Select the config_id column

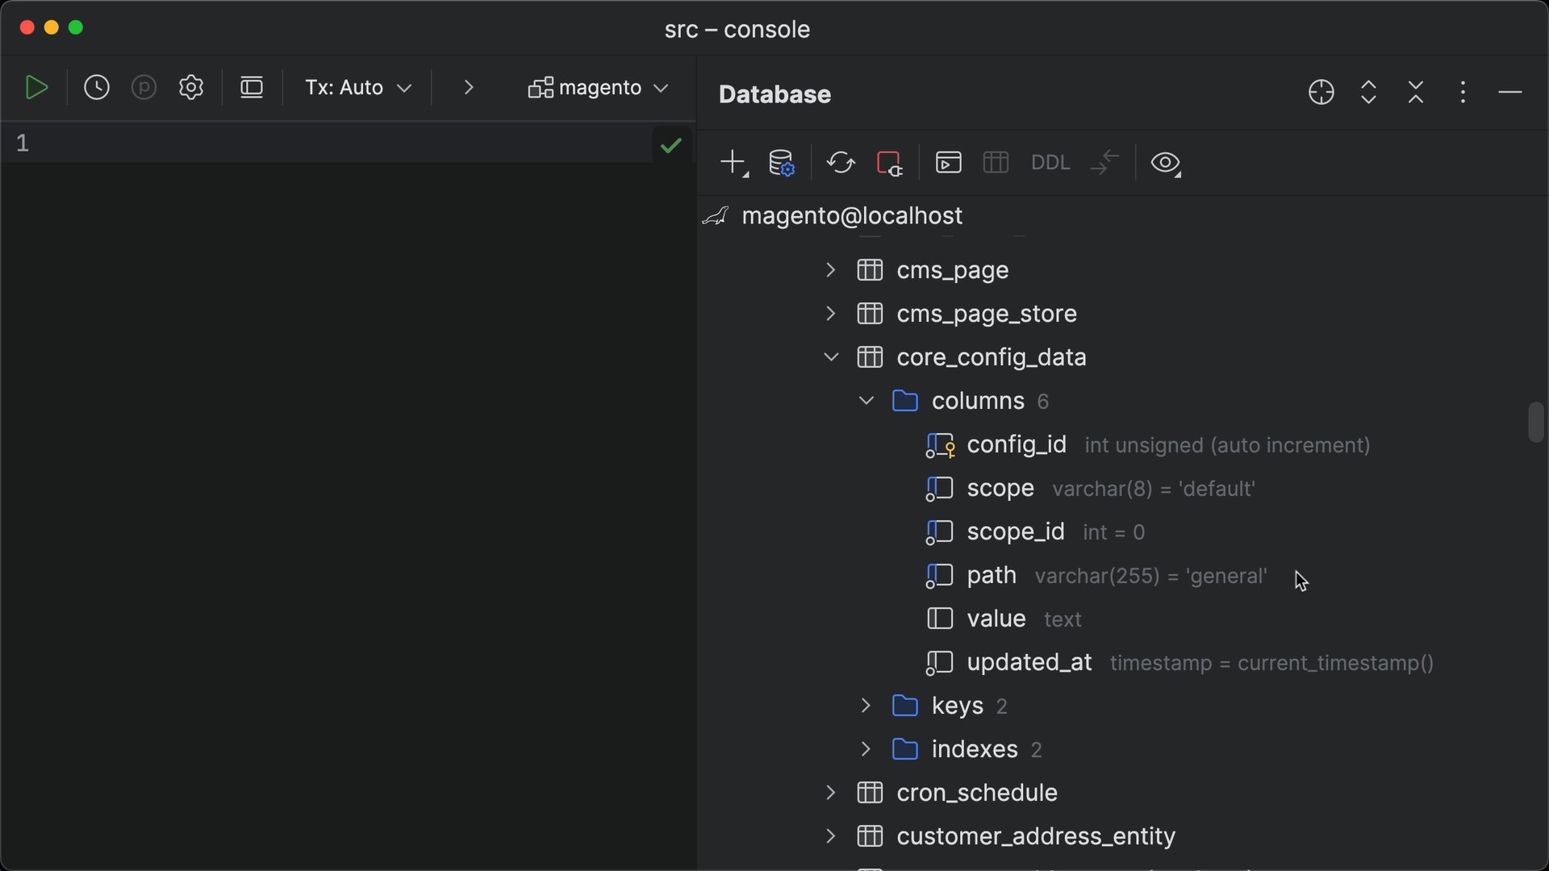coord(1017,444)
